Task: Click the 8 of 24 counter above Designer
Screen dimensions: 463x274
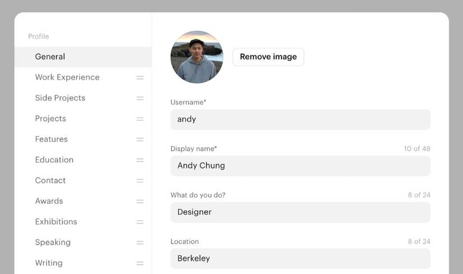Action: 419,195
